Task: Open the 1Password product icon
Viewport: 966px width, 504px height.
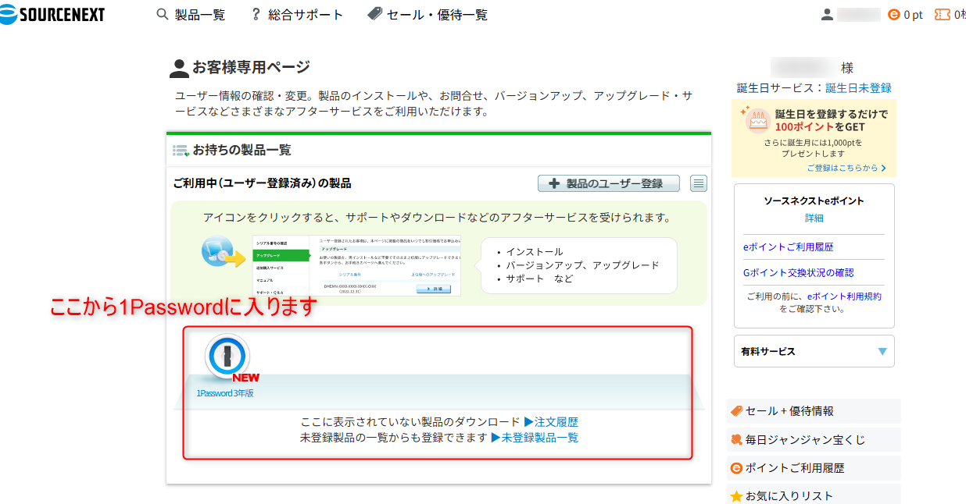Action: [227, 357]
